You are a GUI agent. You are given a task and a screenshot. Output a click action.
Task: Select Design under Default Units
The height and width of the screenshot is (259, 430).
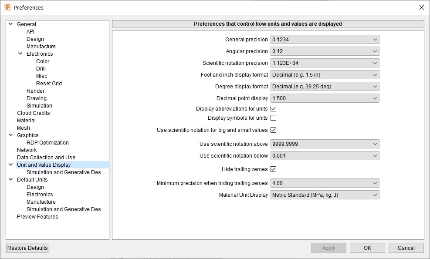pyautogui.click(x=35, y=187)
